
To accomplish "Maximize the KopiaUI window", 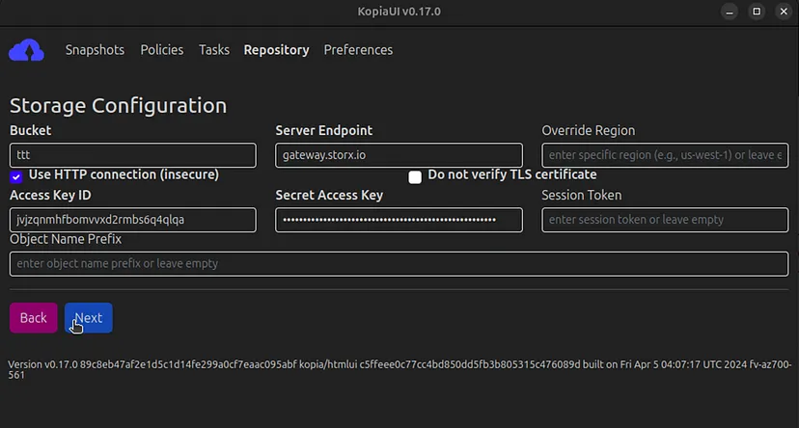I will [x=757, y=12].
